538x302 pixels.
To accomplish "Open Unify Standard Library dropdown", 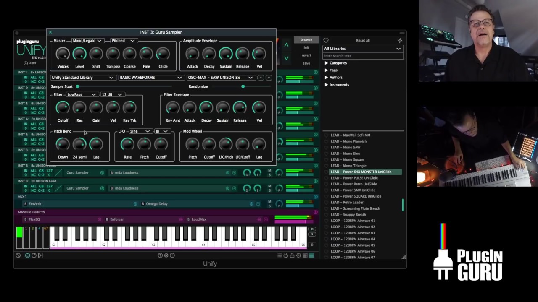I will [83, 78].
